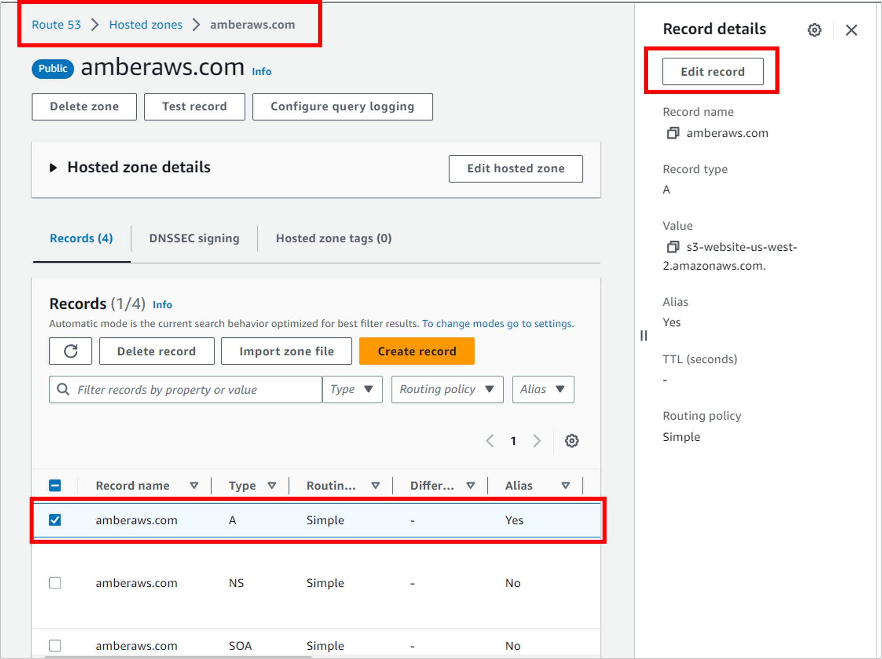Go to Hosted zones breadcrumb
This screenshot has width=882, height=659.
(x=146, y=25)
